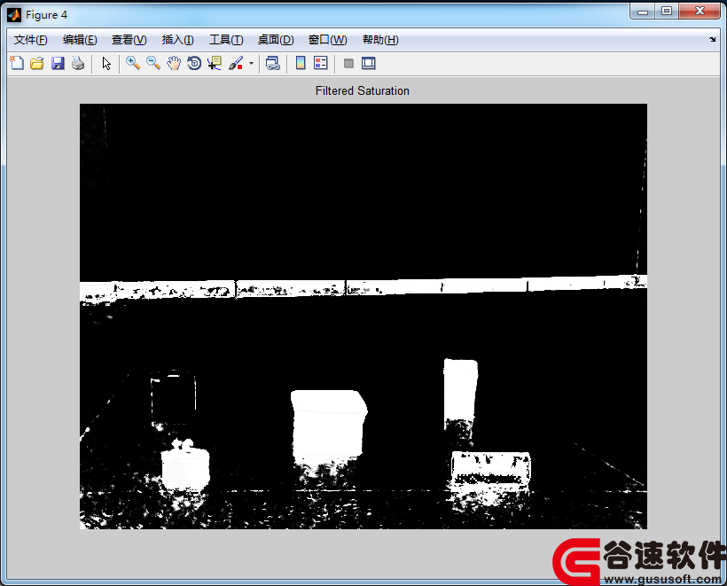Activate the Zoom Out magnifier tool
The image size is (727, 586).
click(153, 63)
